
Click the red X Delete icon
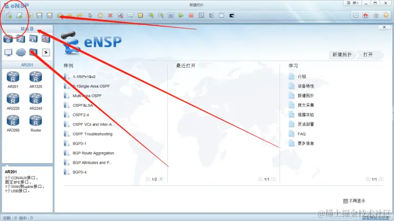[110, 16]
